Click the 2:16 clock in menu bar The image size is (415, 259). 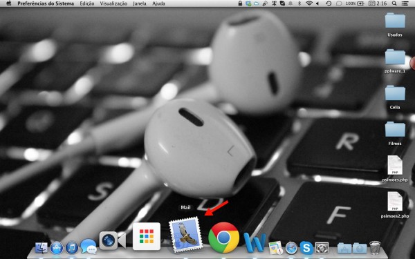tap(382, 3)
